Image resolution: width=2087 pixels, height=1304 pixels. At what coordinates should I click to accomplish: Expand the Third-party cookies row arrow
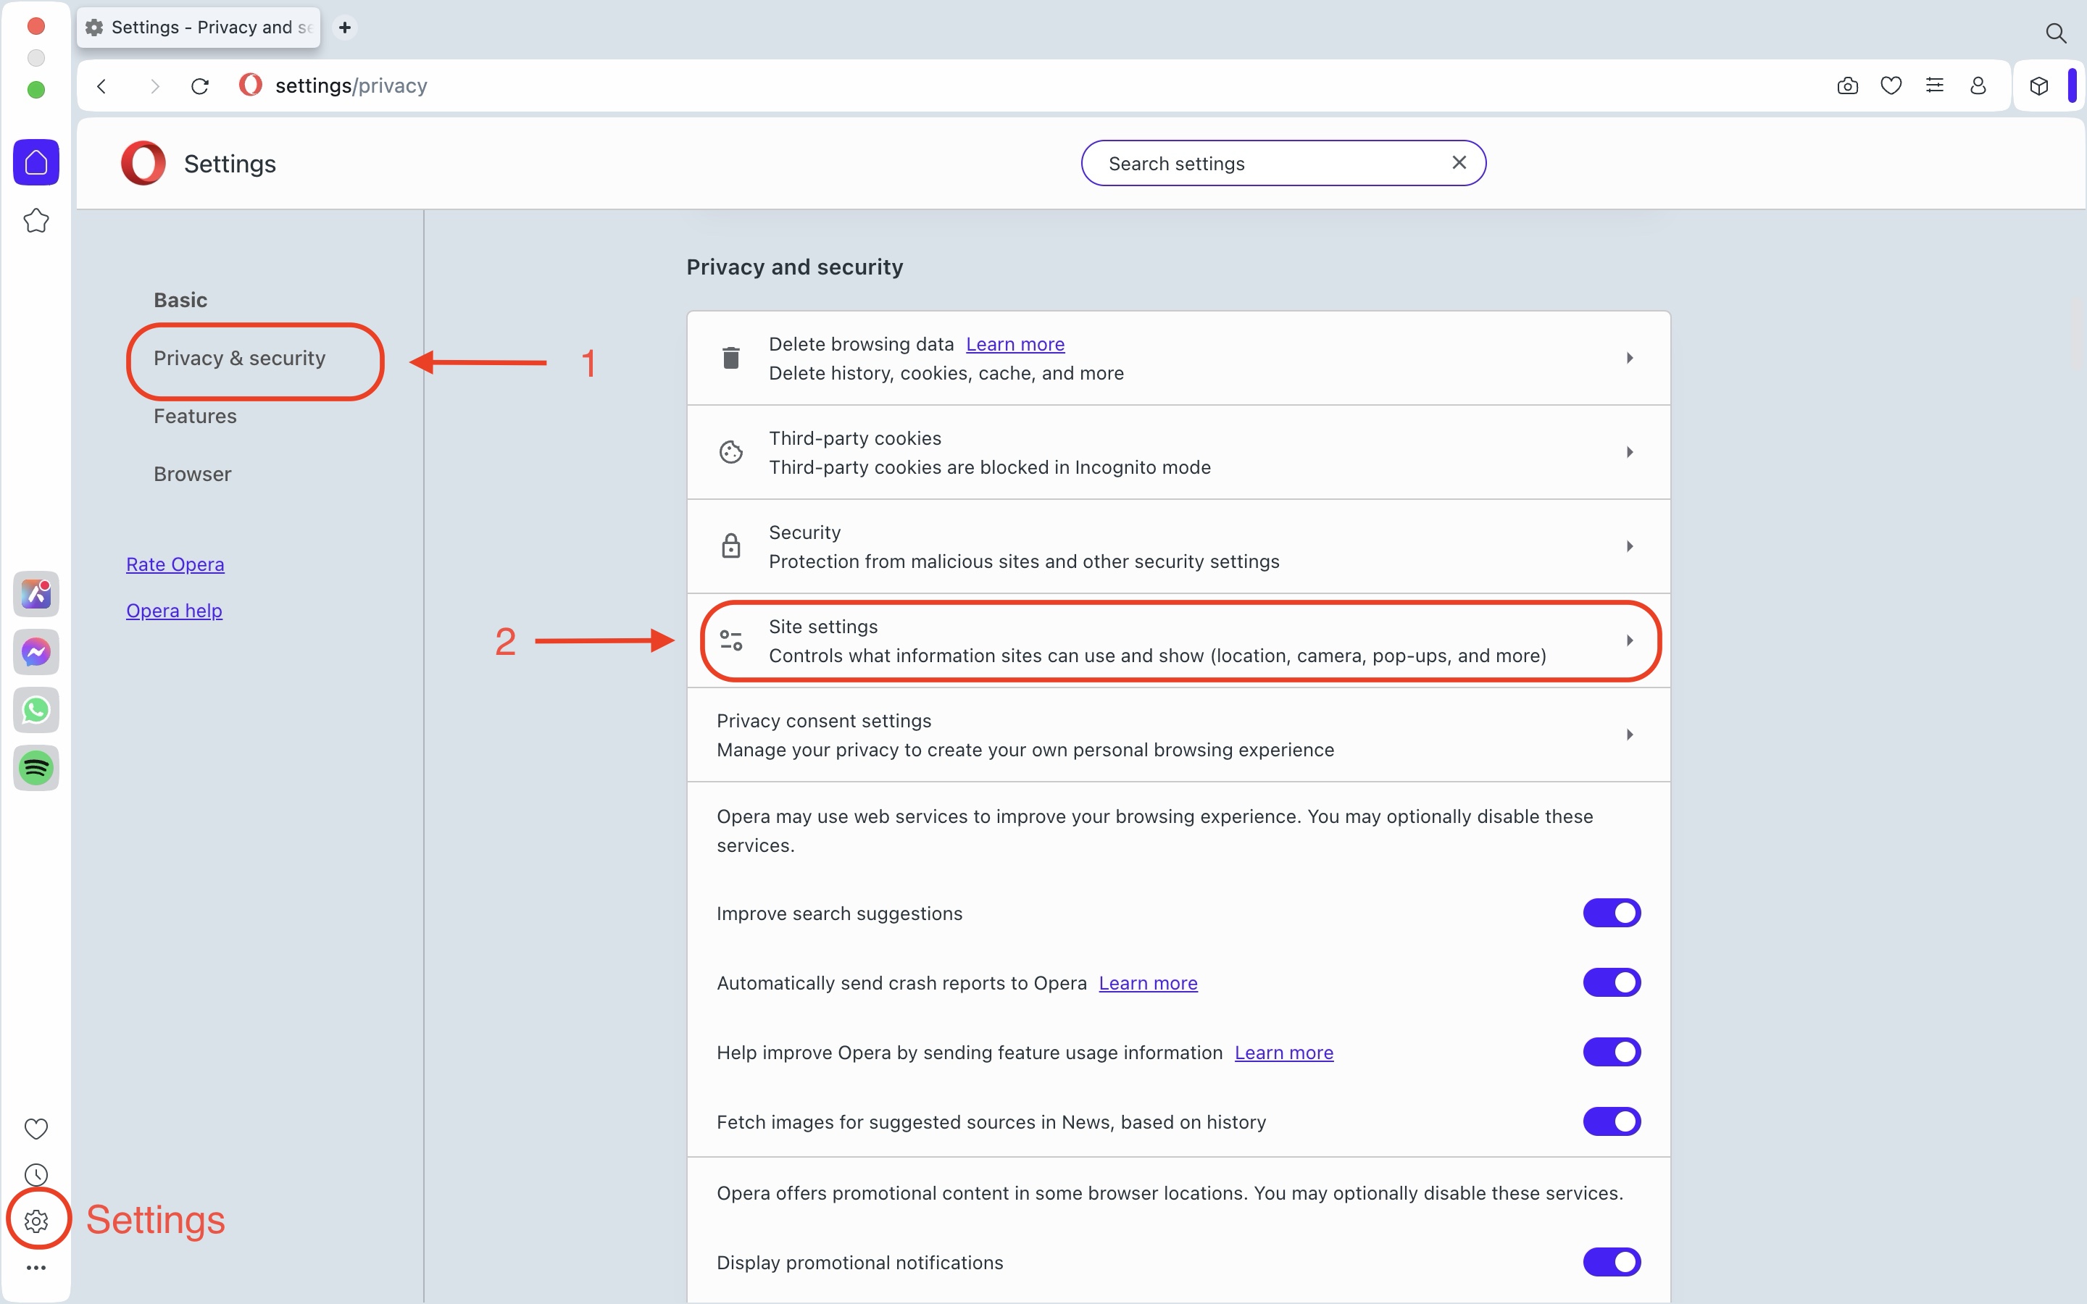click(x=1629, y=452)
